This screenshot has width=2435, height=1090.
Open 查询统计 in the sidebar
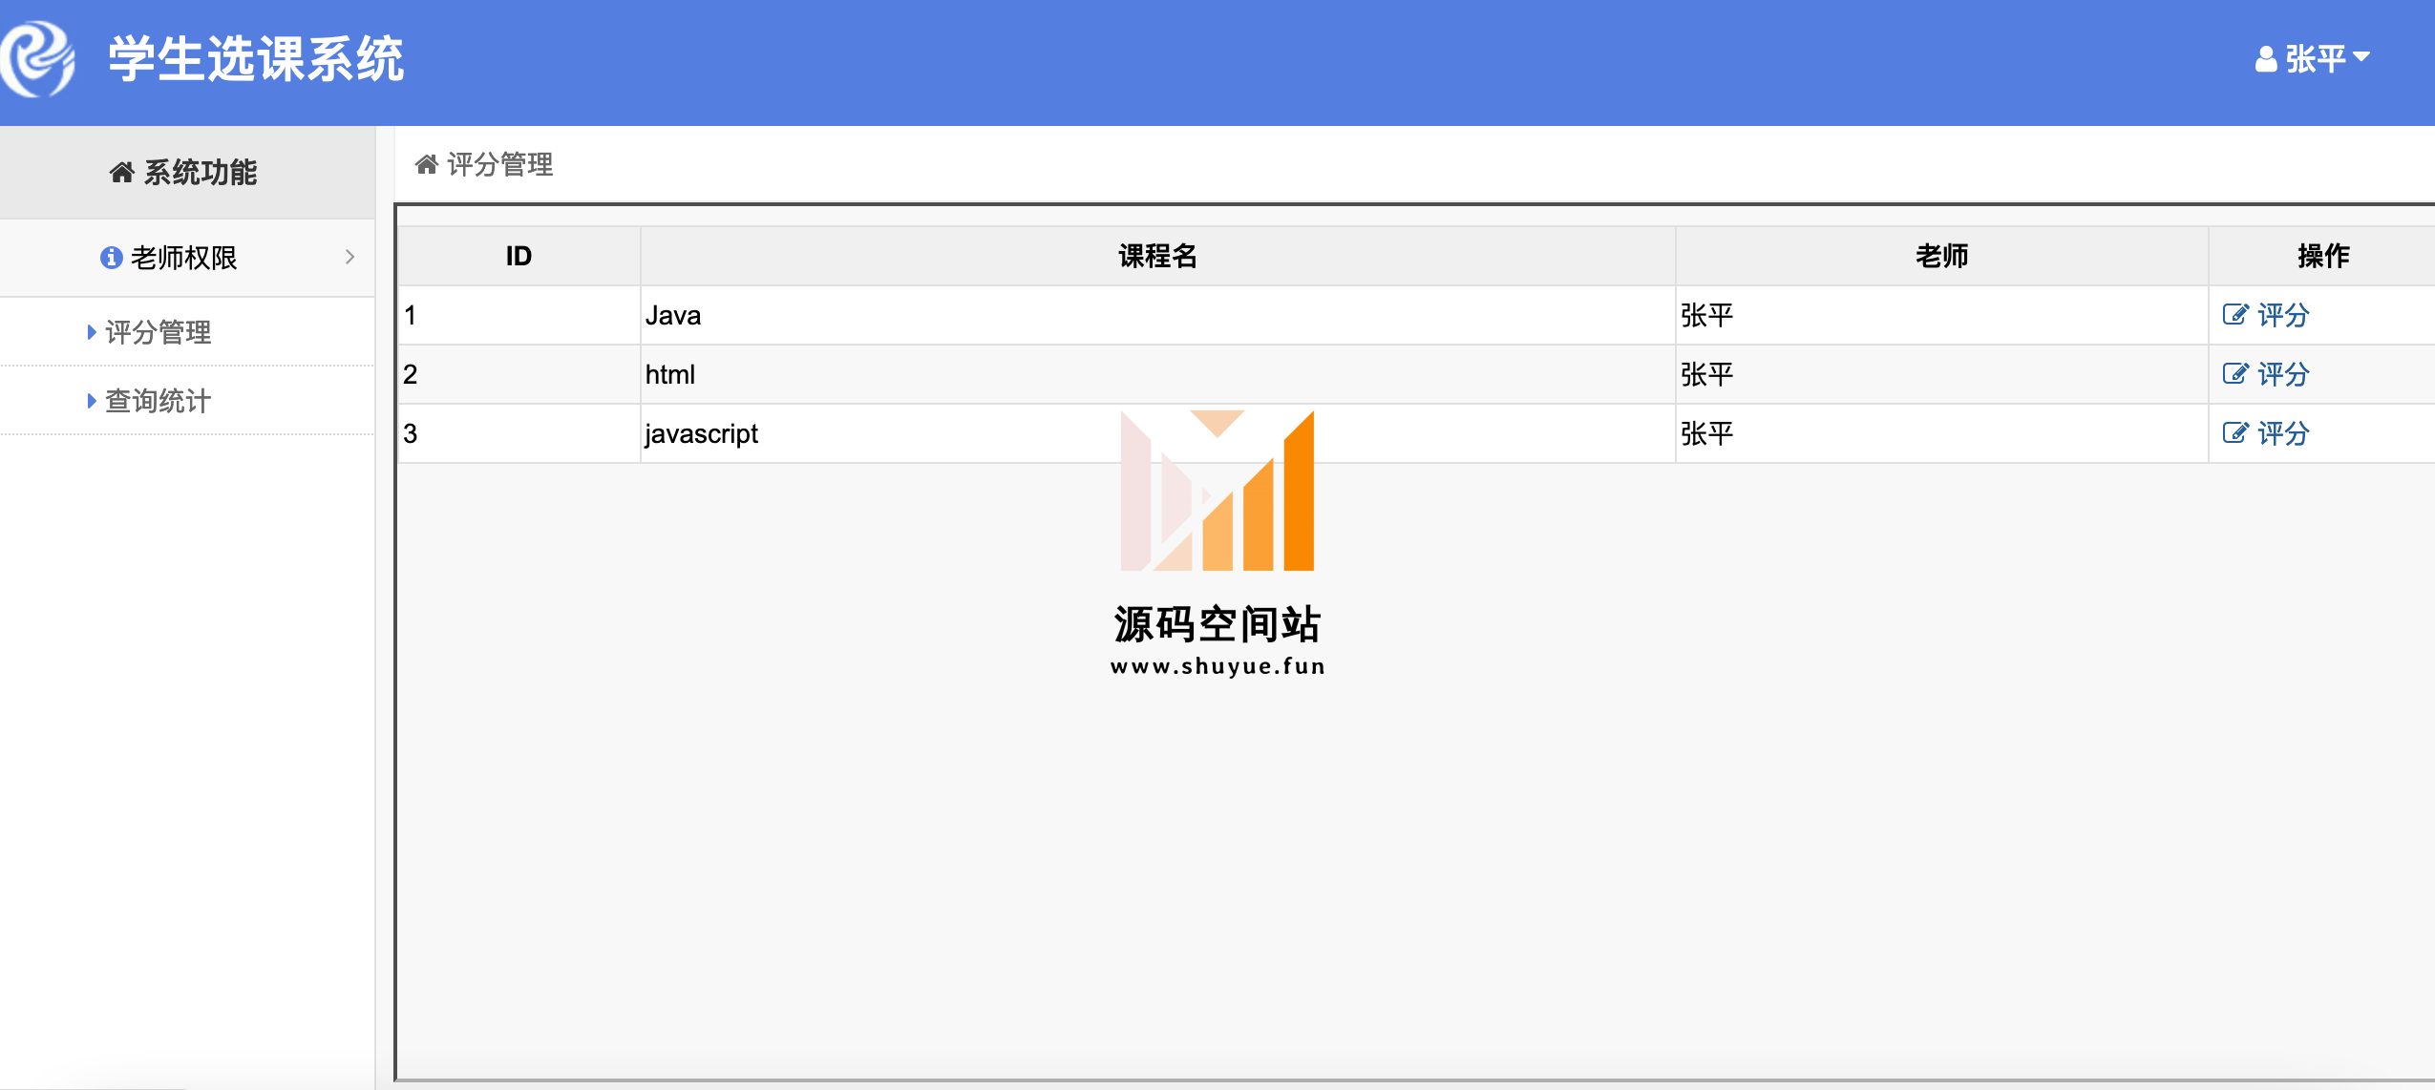pos(159,401)
